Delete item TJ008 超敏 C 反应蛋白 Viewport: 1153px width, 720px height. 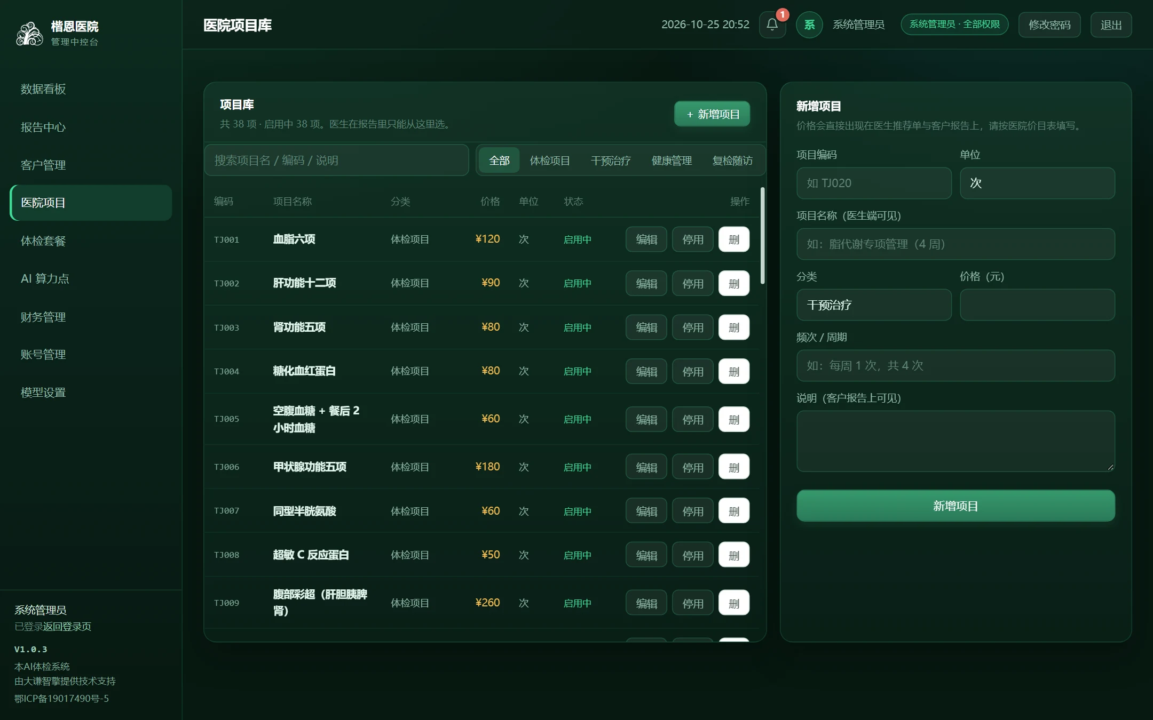pyautogui.click(x=733, y=555)
